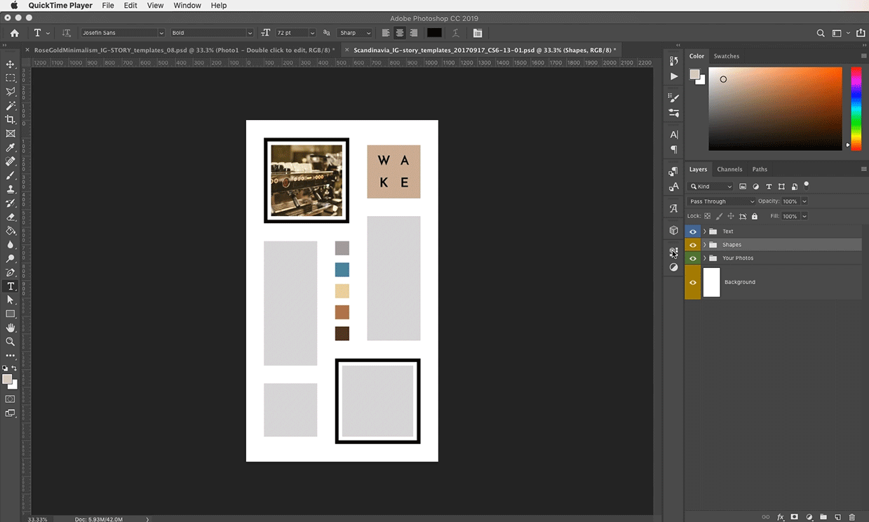
Task: Pick the Brush tool
Action: pyautogui.click(x=11, y=175)
